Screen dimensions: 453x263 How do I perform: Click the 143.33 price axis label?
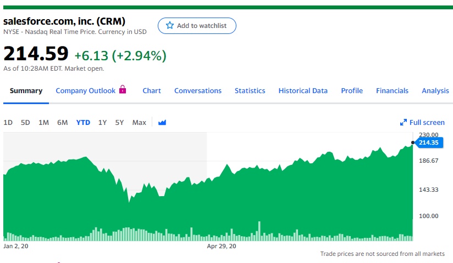click(x=429, y=190)
